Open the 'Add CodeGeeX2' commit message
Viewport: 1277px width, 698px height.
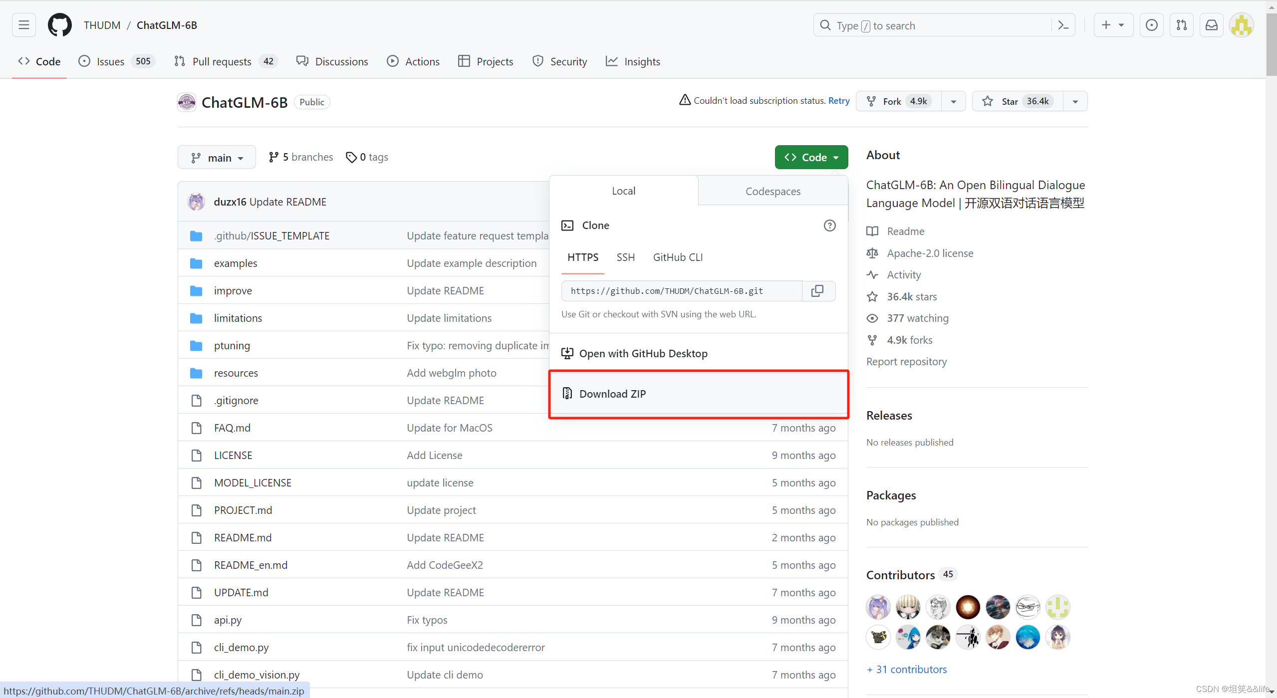[x=445, y=565]
